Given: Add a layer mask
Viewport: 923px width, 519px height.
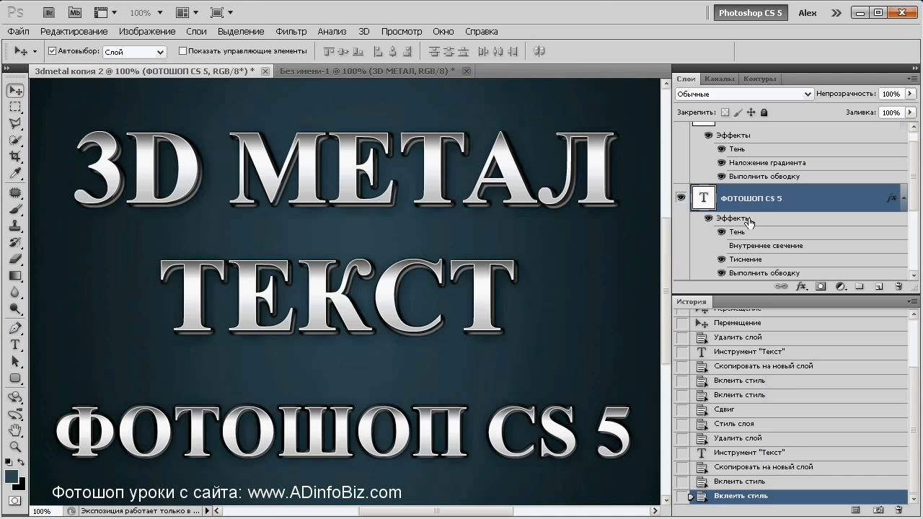Looking at the screenshot, I should click(x=821, y=286).
